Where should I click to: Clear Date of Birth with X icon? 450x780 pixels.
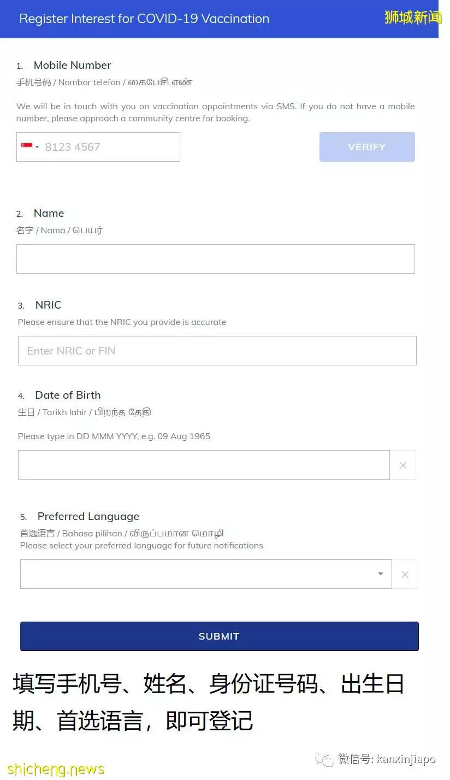[403, 465]
